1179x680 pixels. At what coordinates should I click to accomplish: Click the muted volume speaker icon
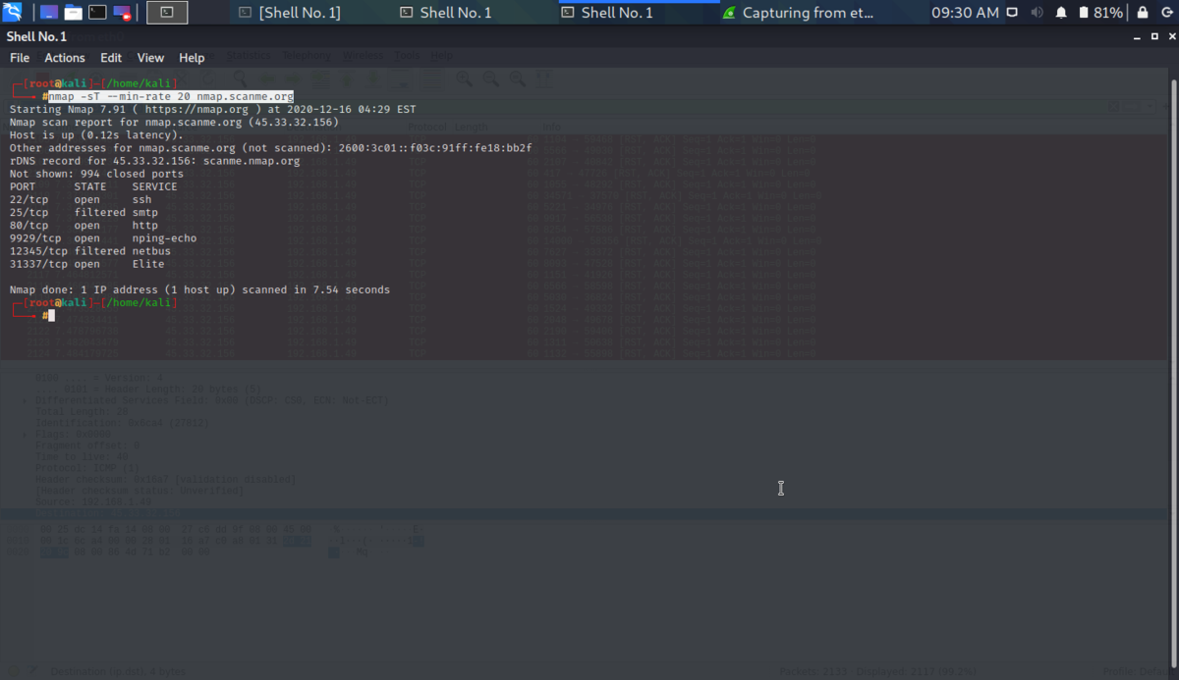(x=1038, y=13)
